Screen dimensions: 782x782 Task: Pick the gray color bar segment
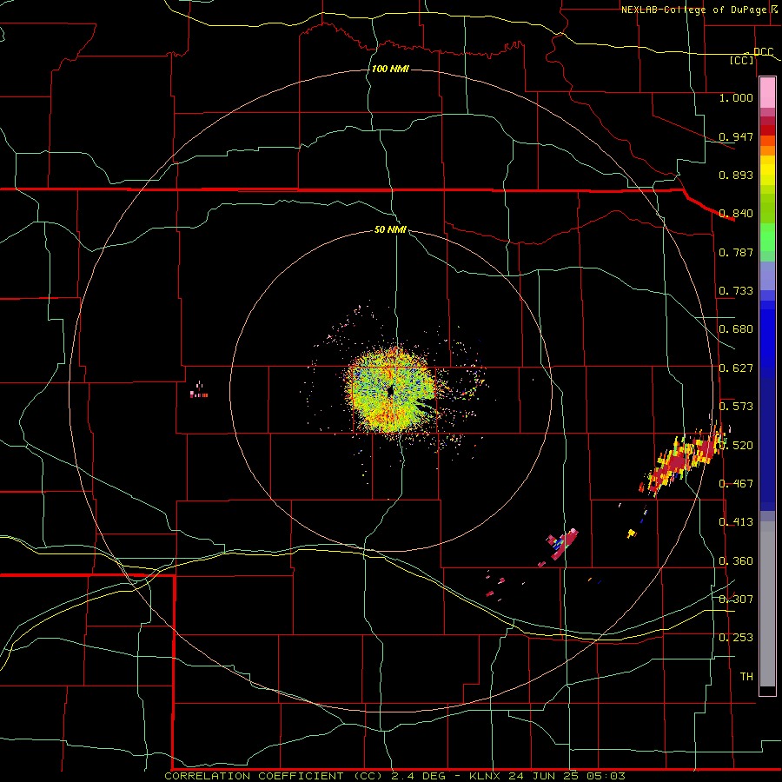click(x=767, y=604)
